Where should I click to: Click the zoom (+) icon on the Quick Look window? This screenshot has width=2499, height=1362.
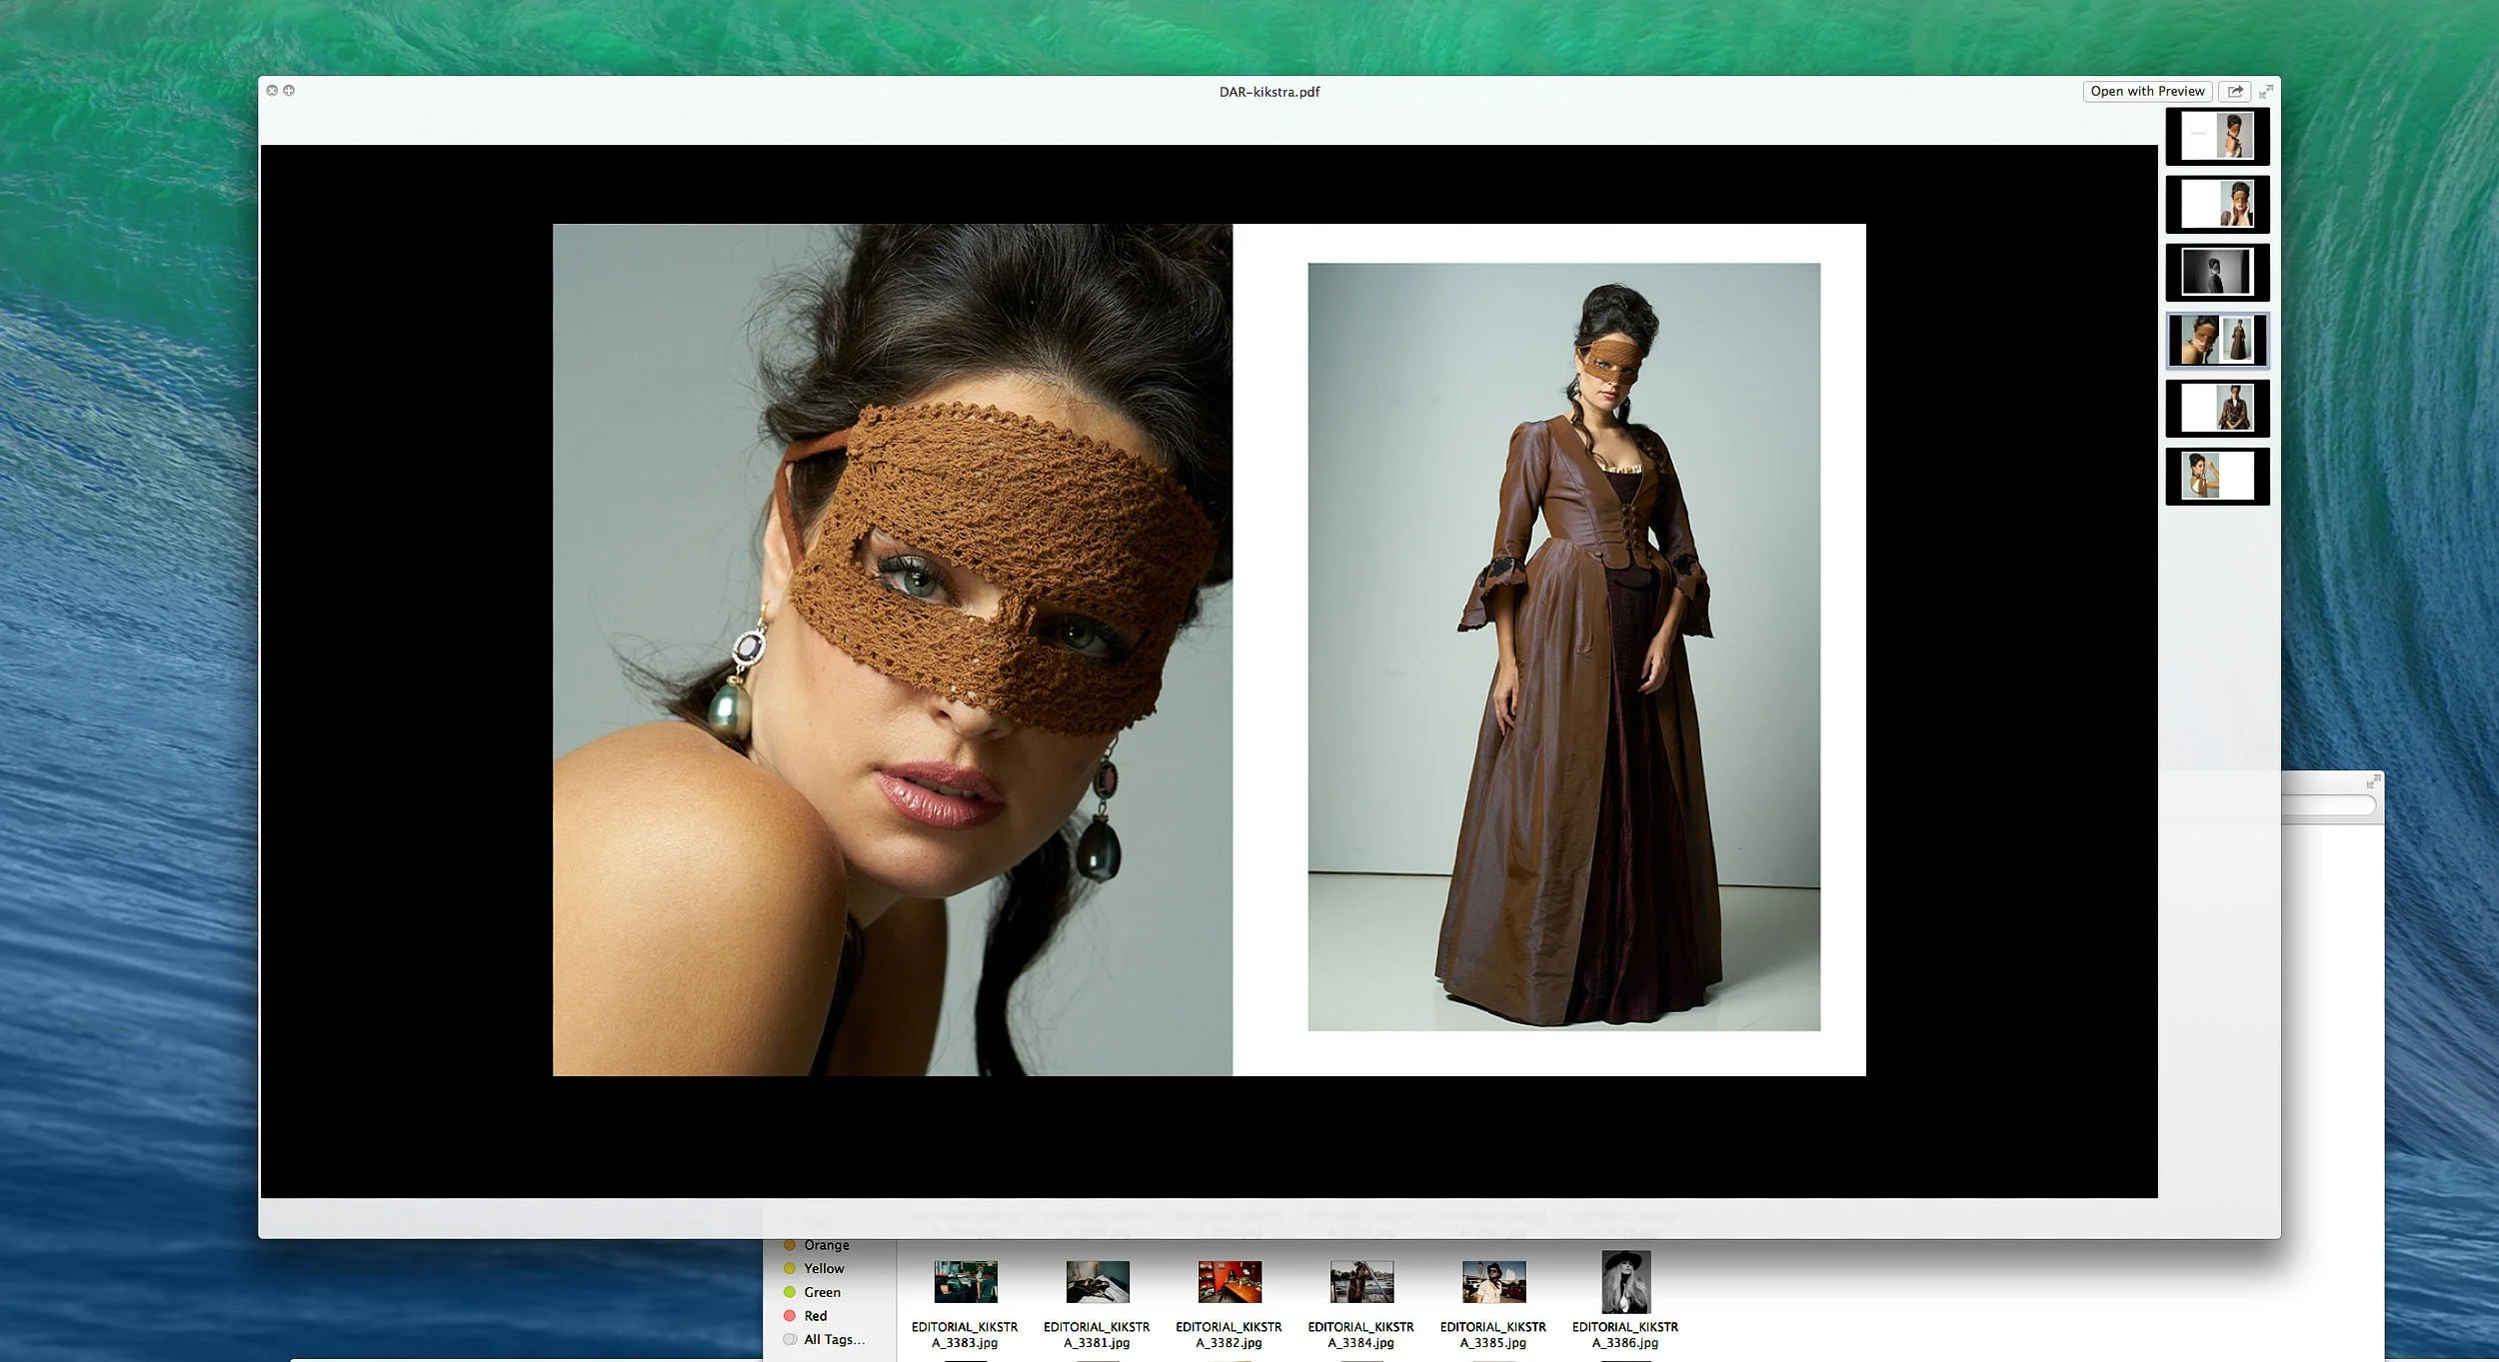coord(289,90)
